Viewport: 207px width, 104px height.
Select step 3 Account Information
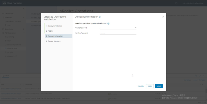tap(58, 36)
